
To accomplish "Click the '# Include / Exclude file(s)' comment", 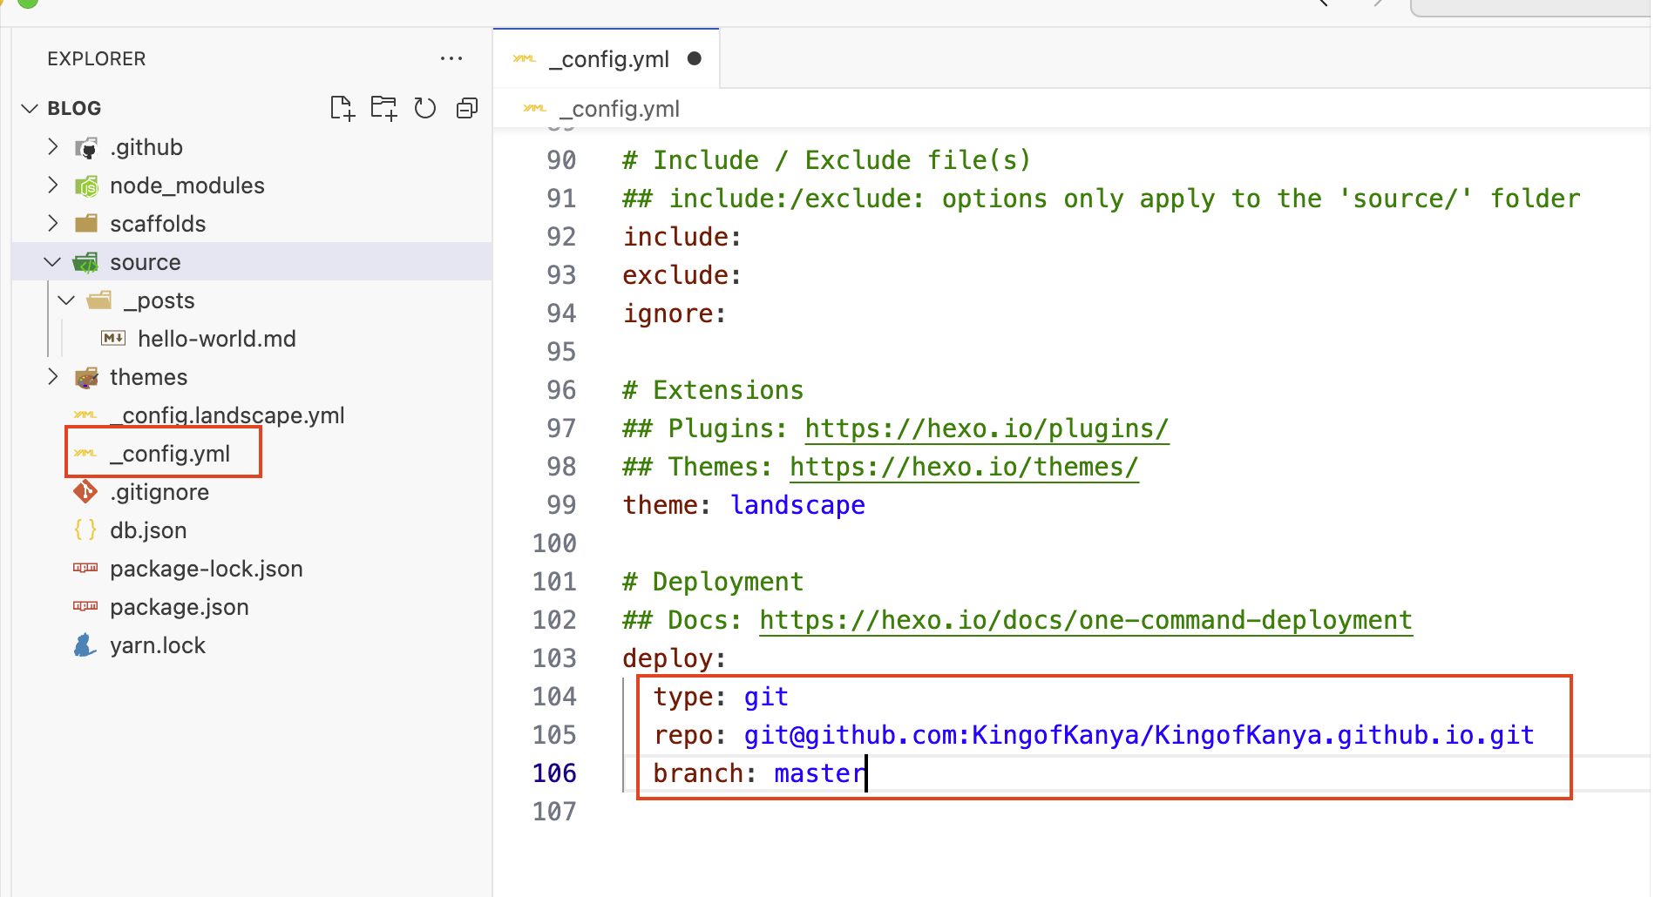I will [827, 160].
